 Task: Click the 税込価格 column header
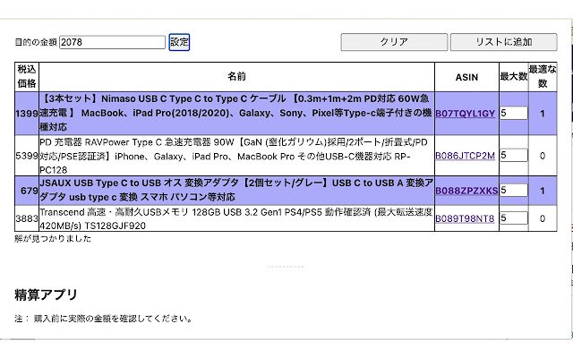click(x=27, y=77)
